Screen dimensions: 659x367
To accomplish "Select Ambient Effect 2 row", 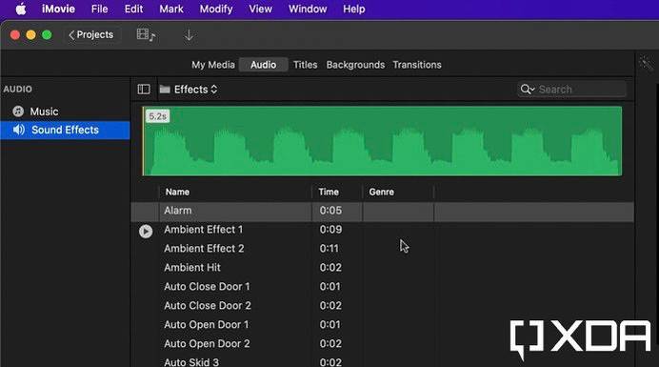I will [382, 249].
